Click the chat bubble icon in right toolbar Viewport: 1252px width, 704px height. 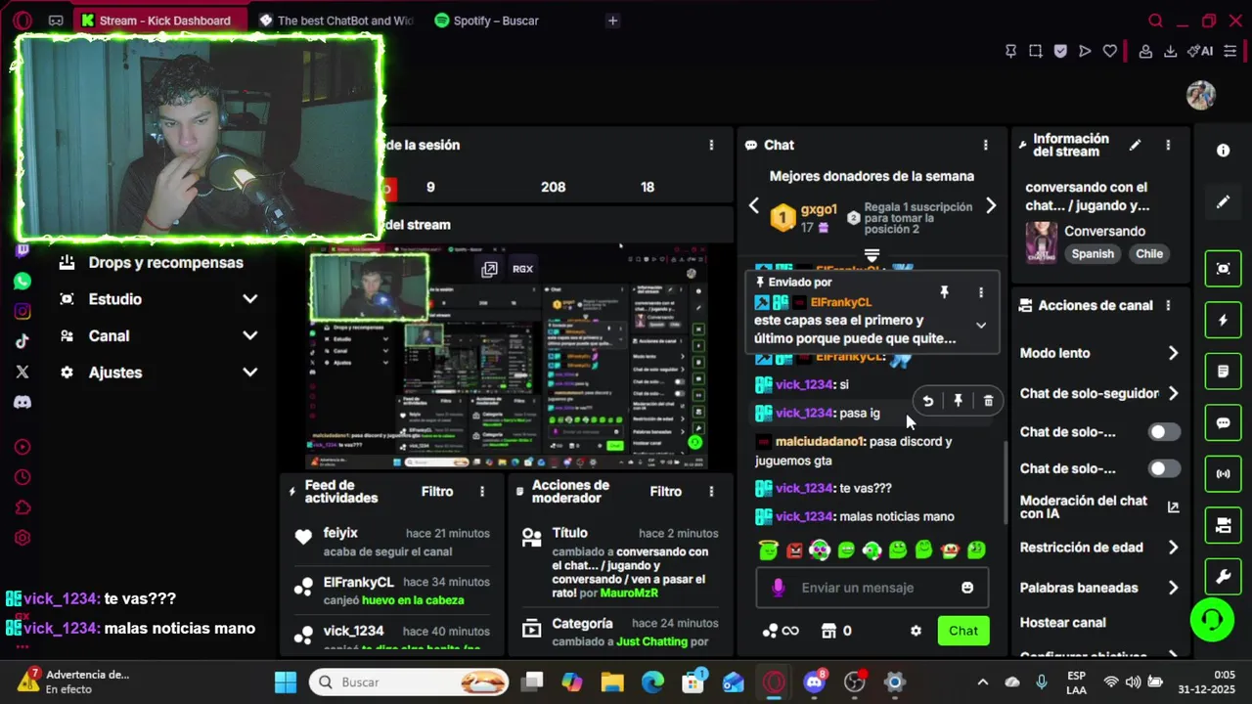[1223, 423]
